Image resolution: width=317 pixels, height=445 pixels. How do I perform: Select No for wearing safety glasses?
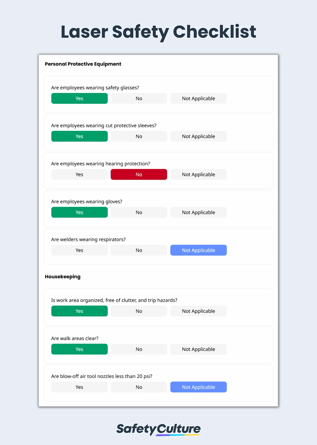tap(139, 98)
